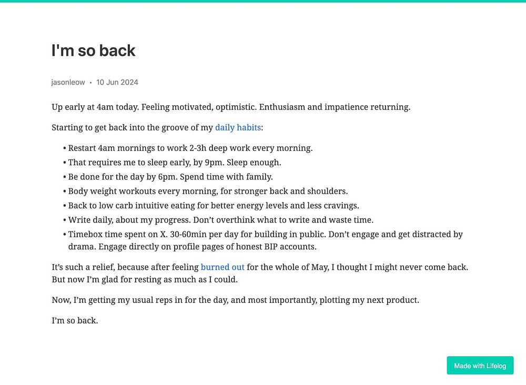This screenshot has width=526, height=385.
Task: Click the teal bar at page top
Action: click(x=263, y=1)
